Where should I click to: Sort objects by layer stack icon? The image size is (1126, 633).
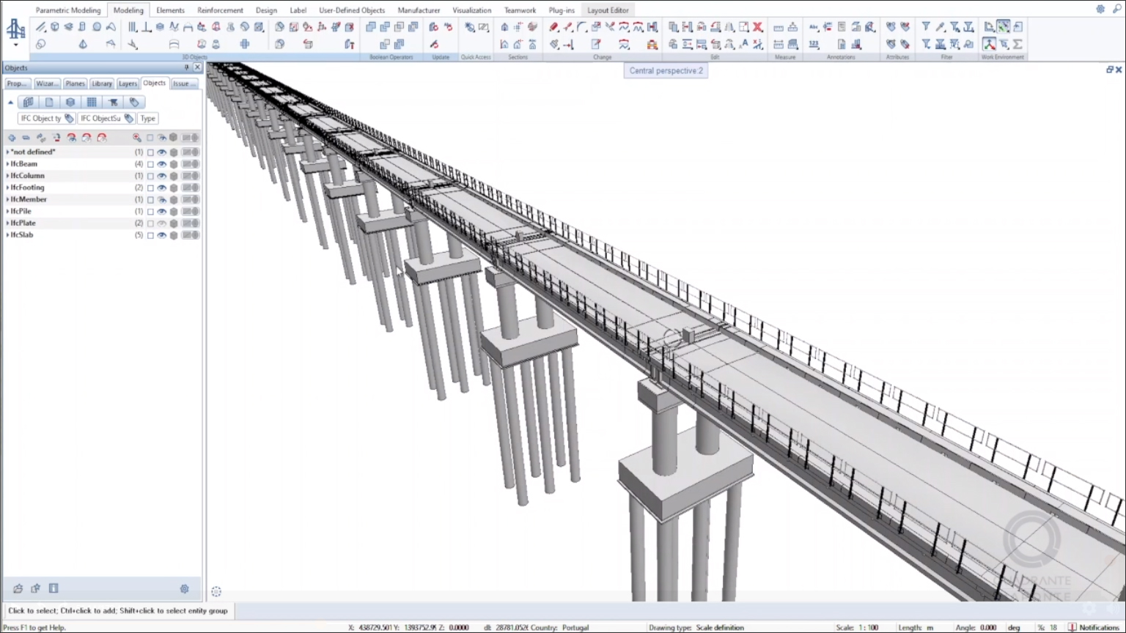click(x=70, y=102)
